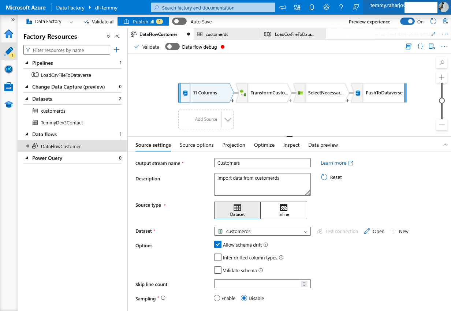
Task: Open the Add Source dropdown arrow
Action: tap(228, 119)
